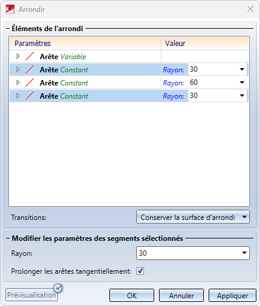Click the preview checkmark badge icon
260x306 pixels.
58,288
